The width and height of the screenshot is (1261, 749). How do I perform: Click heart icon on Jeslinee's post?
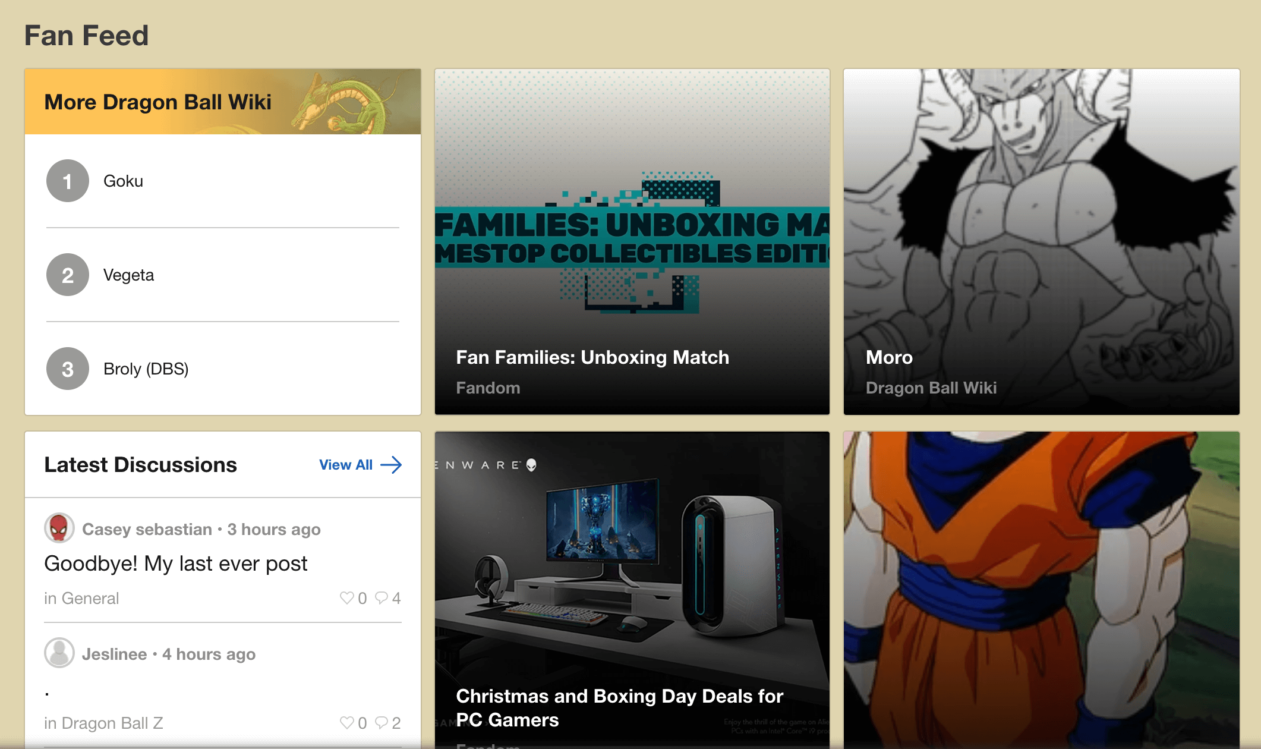[346, 722]
